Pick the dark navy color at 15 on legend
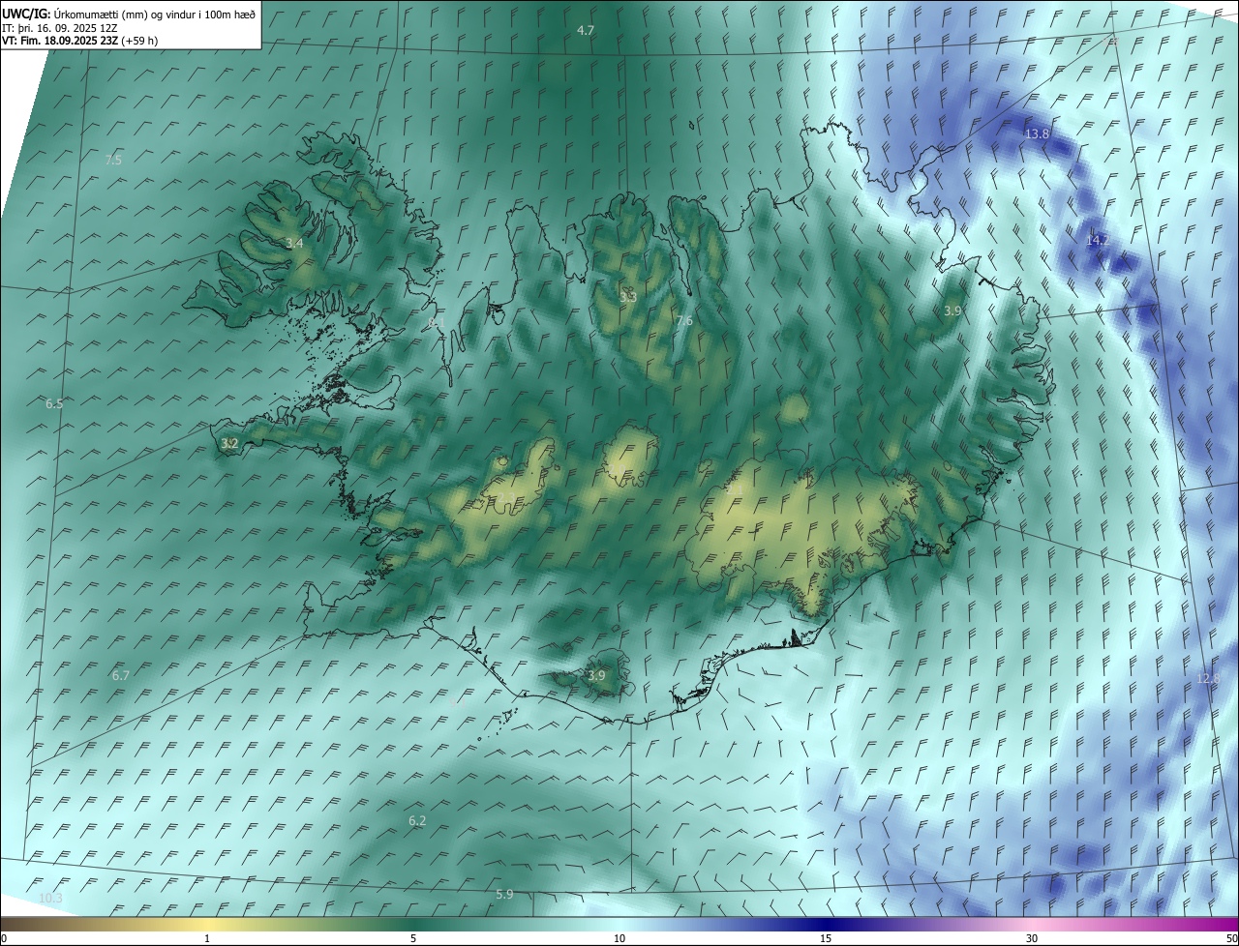1239x946 pixels. [826, 924]
